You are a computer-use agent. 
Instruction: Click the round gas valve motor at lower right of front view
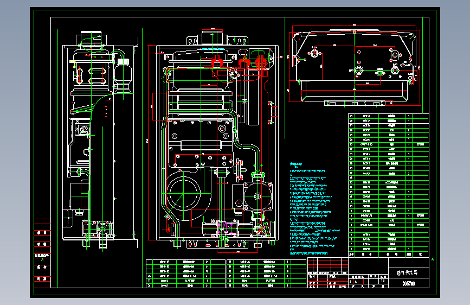(x=257, y=196)
